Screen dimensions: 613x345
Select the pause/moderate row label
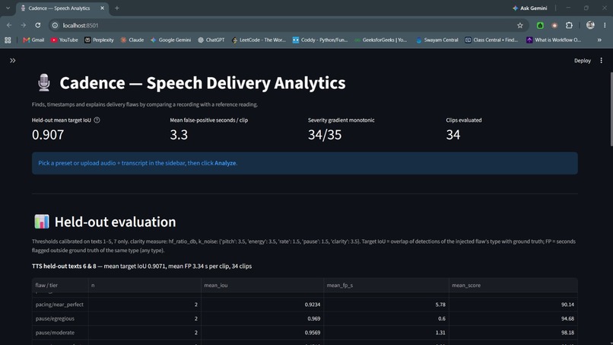(55, 333)
